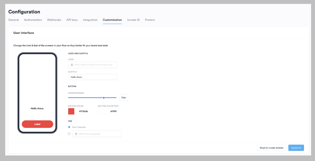Screen dimensions: 315x161
Task: Click the Update UI button
Action: (296, 148)
